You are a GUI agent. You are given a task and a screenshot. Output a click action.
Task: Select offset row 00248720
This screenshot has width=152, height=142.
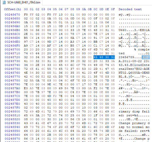pos(12,57)
